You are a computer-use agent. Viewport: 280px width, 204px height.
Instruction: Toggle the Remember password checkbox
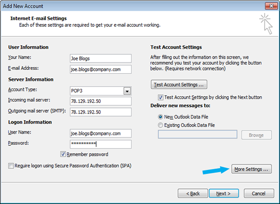pos(63,154)
